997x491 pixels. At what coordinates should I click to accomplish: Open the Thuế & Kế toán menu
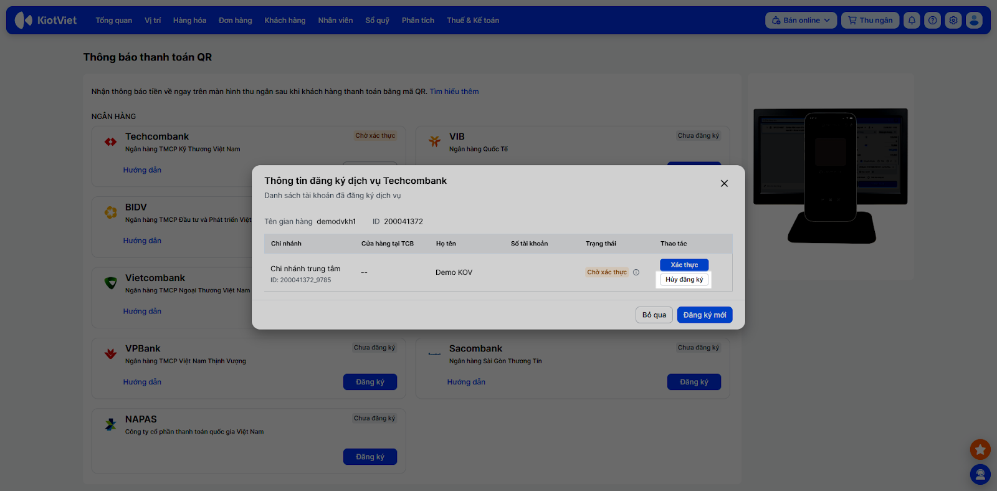click(473, 21)
